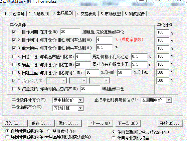
Task: Proceed with 下一步(N)> button
Action: tap(128, 123)
